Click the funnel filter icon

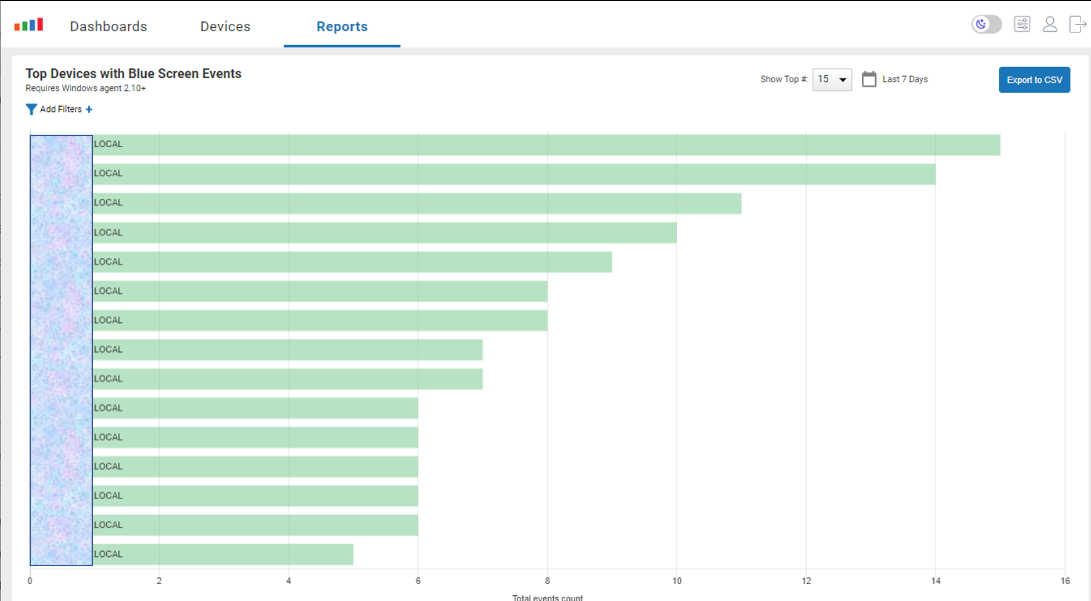pyautogui.click(x=31, y=109)
